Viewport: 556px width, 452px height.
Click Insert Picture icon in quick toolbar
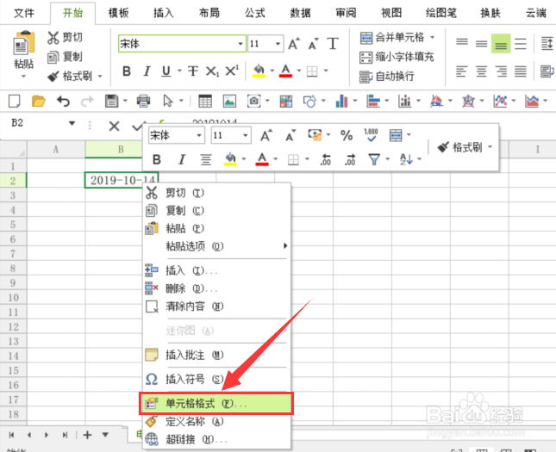point(229,102)
